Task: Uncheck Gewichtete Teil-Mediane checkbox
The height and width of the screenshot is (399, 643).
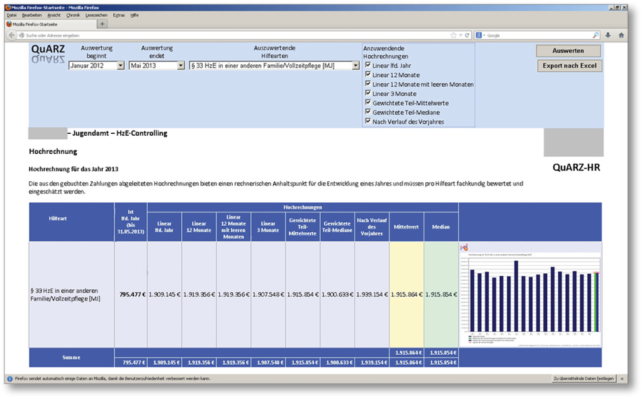Action: click(368, 112)
